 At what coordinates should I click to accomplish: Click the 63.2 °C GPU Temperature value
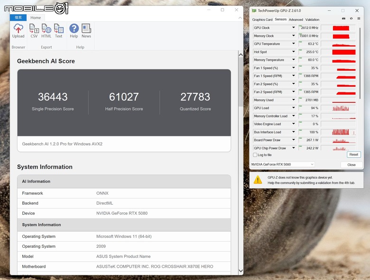click(309, 44)
